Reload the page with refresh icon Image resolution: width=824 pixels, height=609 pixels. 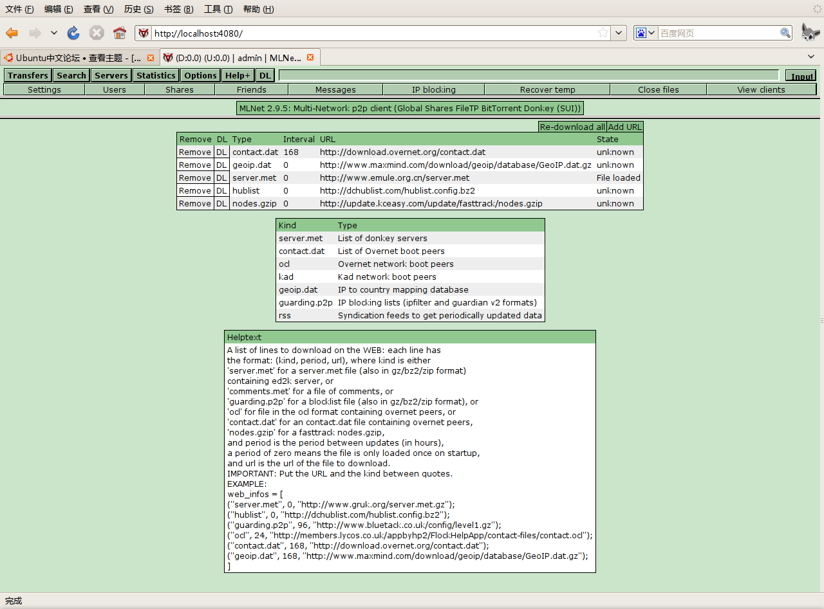(x=73, y=33)
